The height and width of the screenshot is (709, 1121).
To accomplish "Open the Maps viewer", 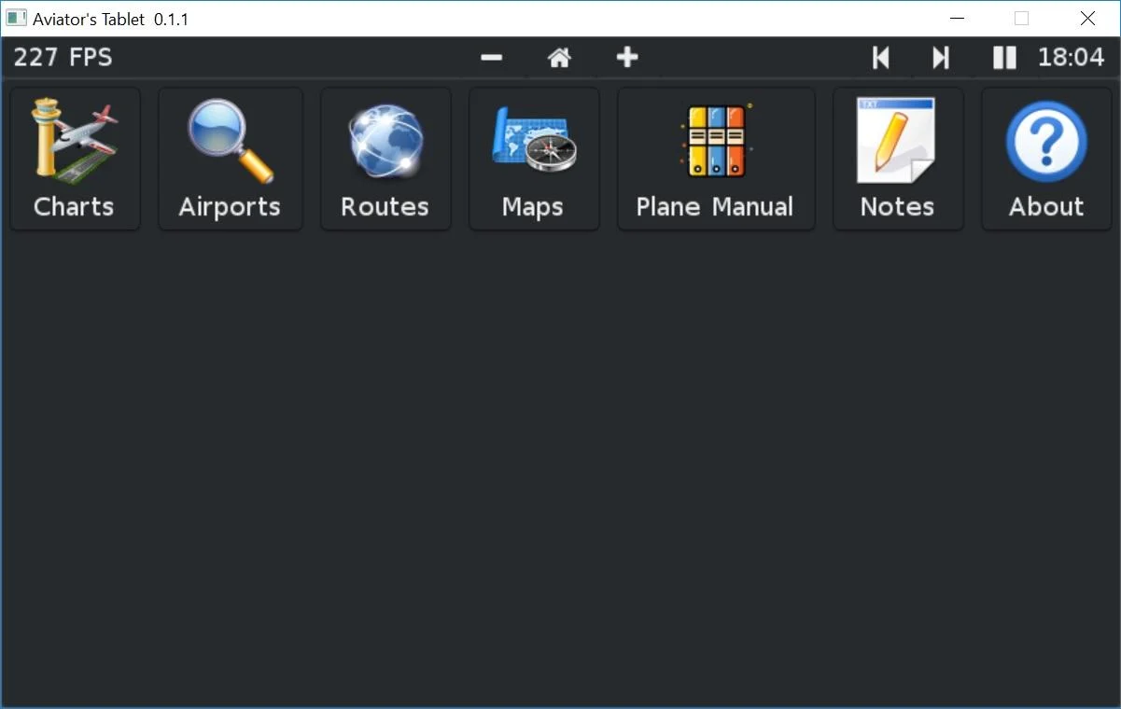I will tap(533, 159).
